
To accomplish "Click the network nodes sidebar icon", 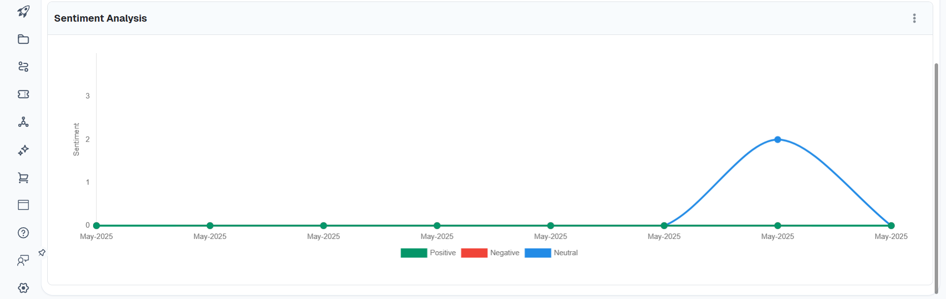I will tap(23, 122).
